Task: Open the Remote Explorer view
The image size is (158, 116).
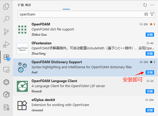Action: tap(6, 70)
